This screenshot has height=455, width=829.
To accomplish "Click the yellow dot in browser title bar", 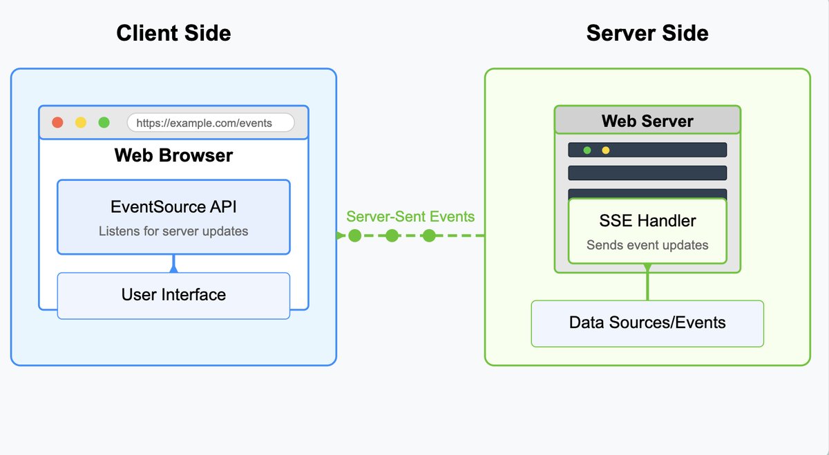I will [81, 123].
